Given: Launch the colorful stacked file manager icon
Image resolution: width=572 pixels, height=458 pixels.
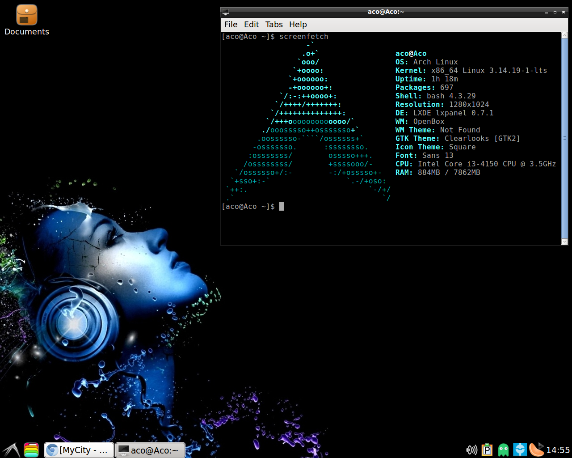Looking at the screenshot, I should 31,450.
